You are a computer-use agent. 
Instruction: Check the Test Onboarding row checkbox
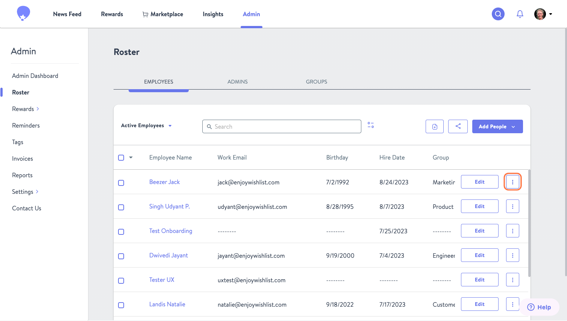pyautogui.click(x=121, y=232)
